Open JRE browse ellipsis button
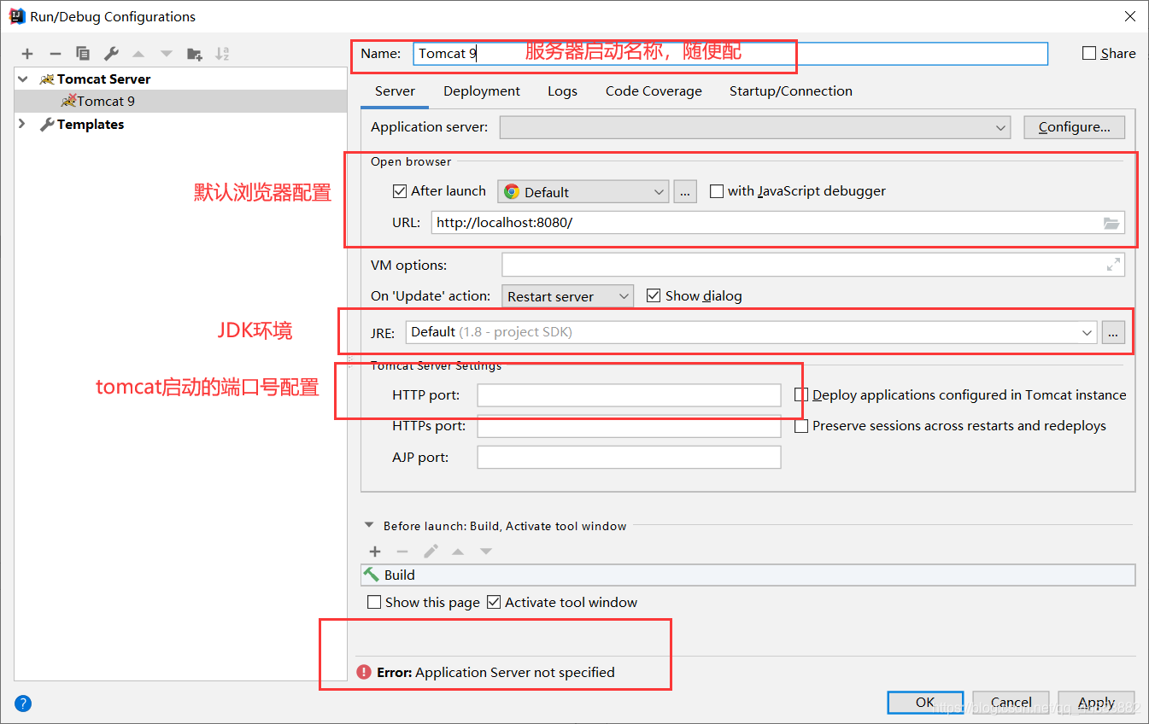Viewport: 1149px width, 724px height. click(1113, 332)
